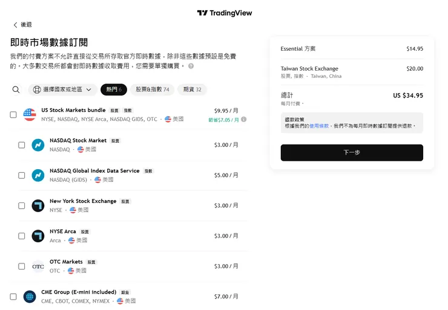
Task: Click the $7.00 / 月 CME price
Action: [226, 297]
